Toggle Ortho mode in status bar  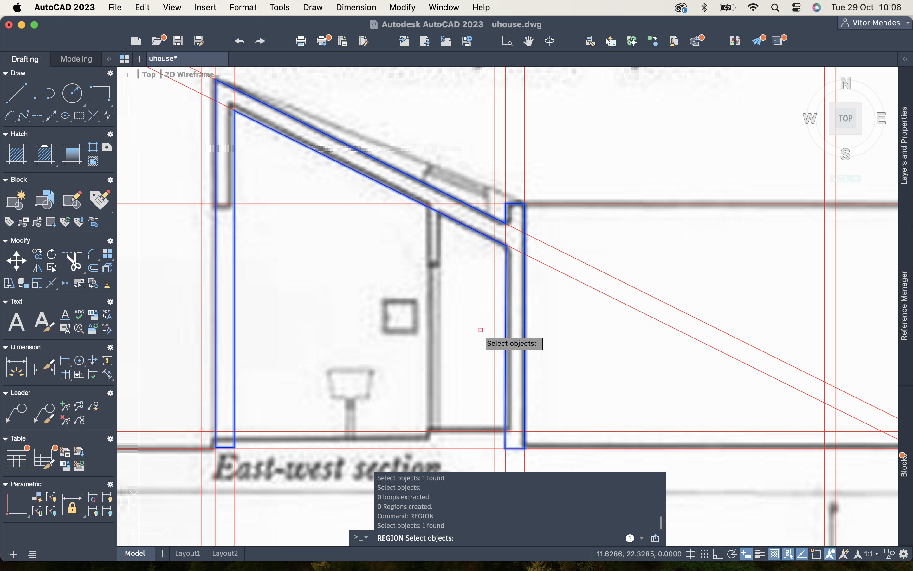click(x=718, y=554)
